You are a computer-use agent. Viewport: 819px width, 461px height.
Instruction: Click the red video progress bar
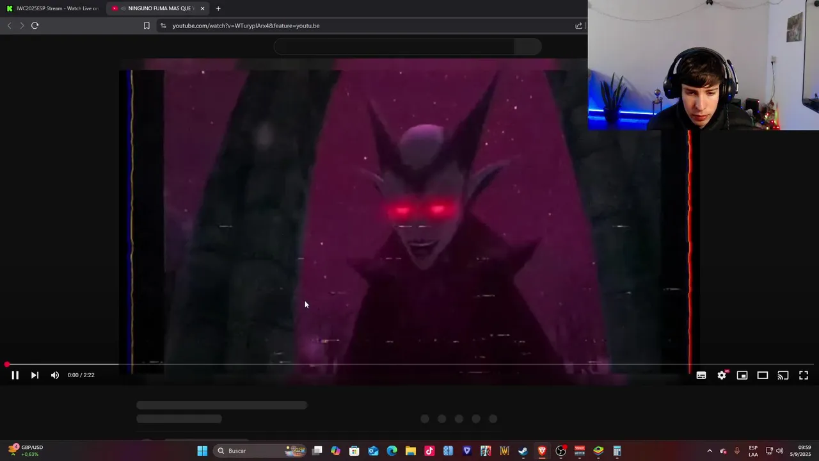[409, 364]
